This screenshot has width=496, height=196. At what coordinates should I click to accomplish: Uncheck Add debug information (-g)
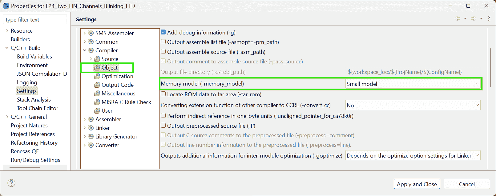pos(163,32)
